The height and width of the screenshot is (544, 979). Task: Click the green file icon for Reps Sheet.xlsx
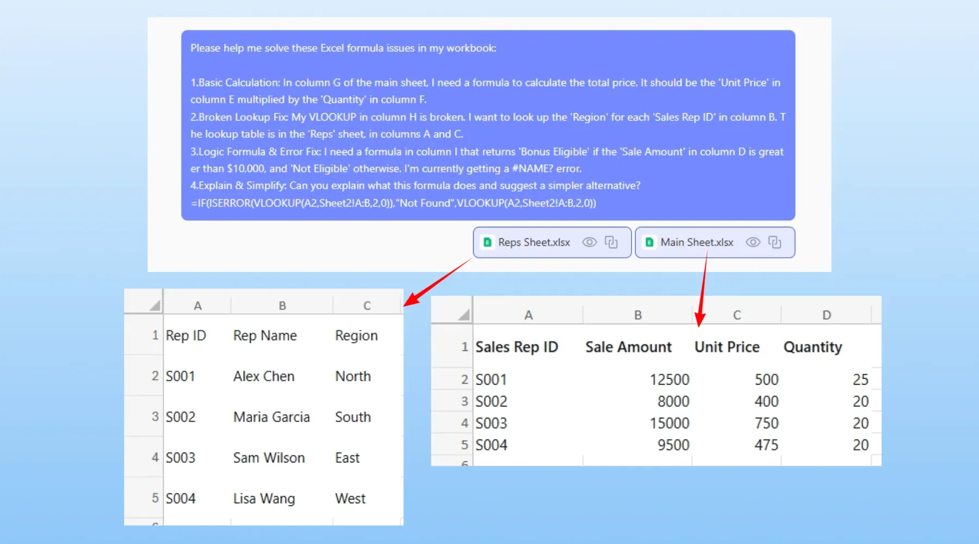(x=488, y=242)
